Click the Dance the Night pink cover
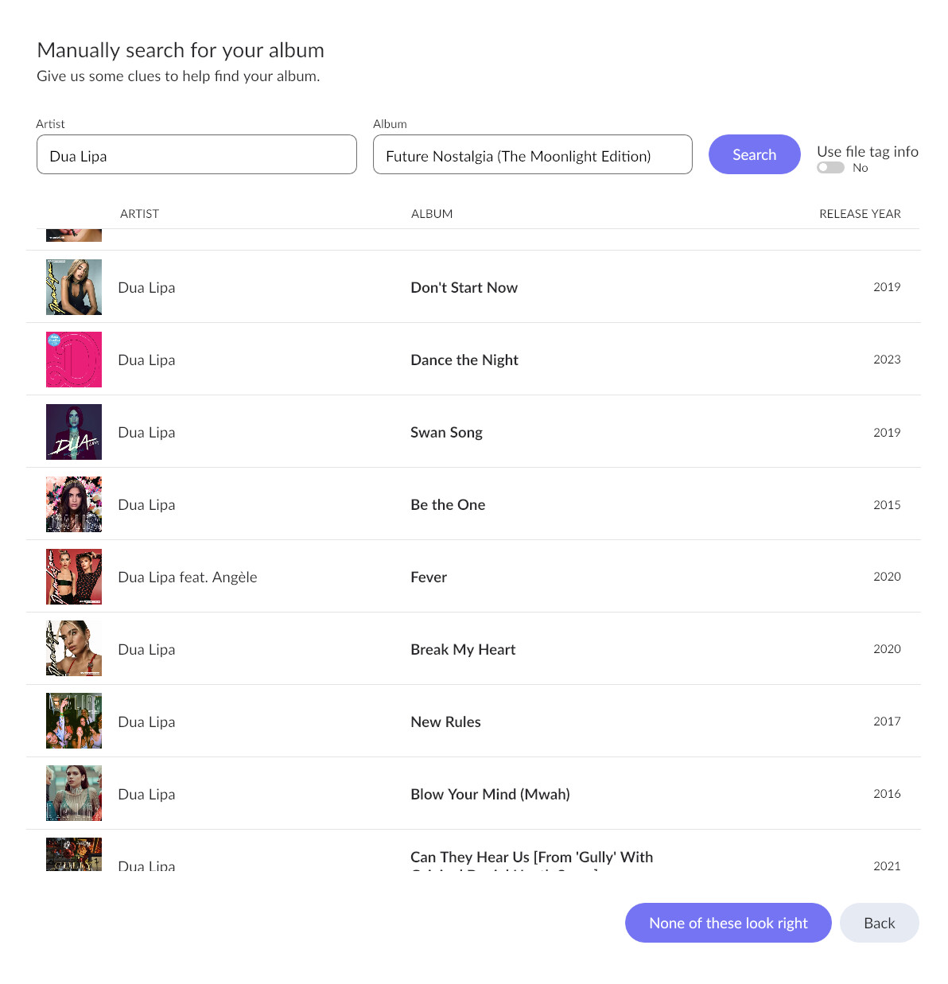 [74, 360]
